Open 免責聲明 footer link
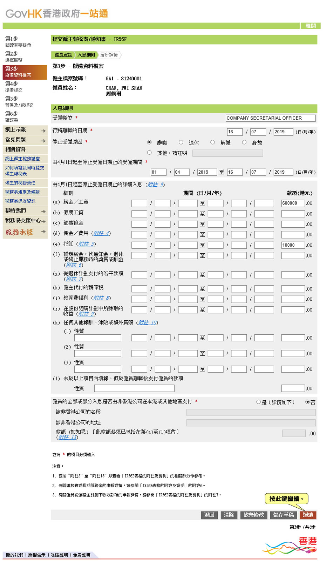This screenshot has height=561, width=333. coord(82,555)
